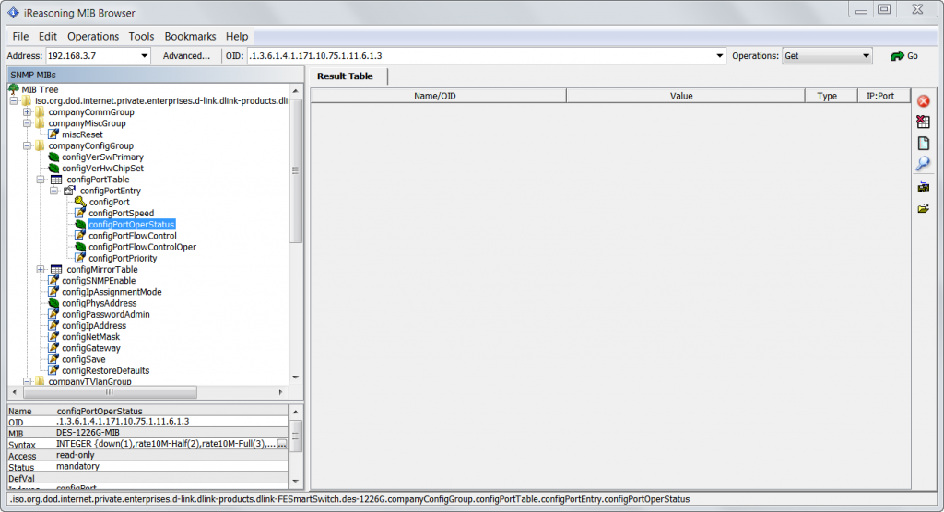944x512 pixels.
Task: Click the red stop icon beside result table
Action: point(924,101)
